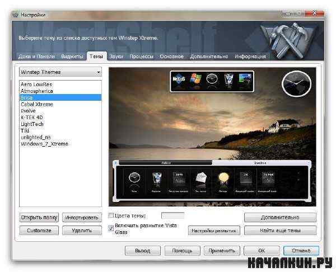Viewport: 336px width, 272px height.
Task: Click the recycle bin icon in bottom shelf
Action: coord(157,177)
